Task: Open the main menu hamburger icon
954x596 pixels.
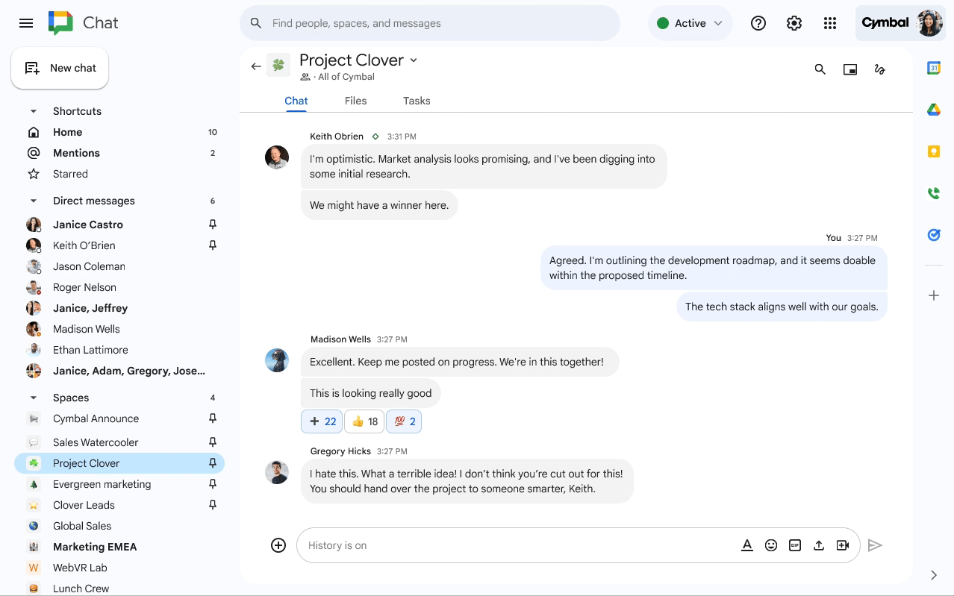Action: click(26, 23)
